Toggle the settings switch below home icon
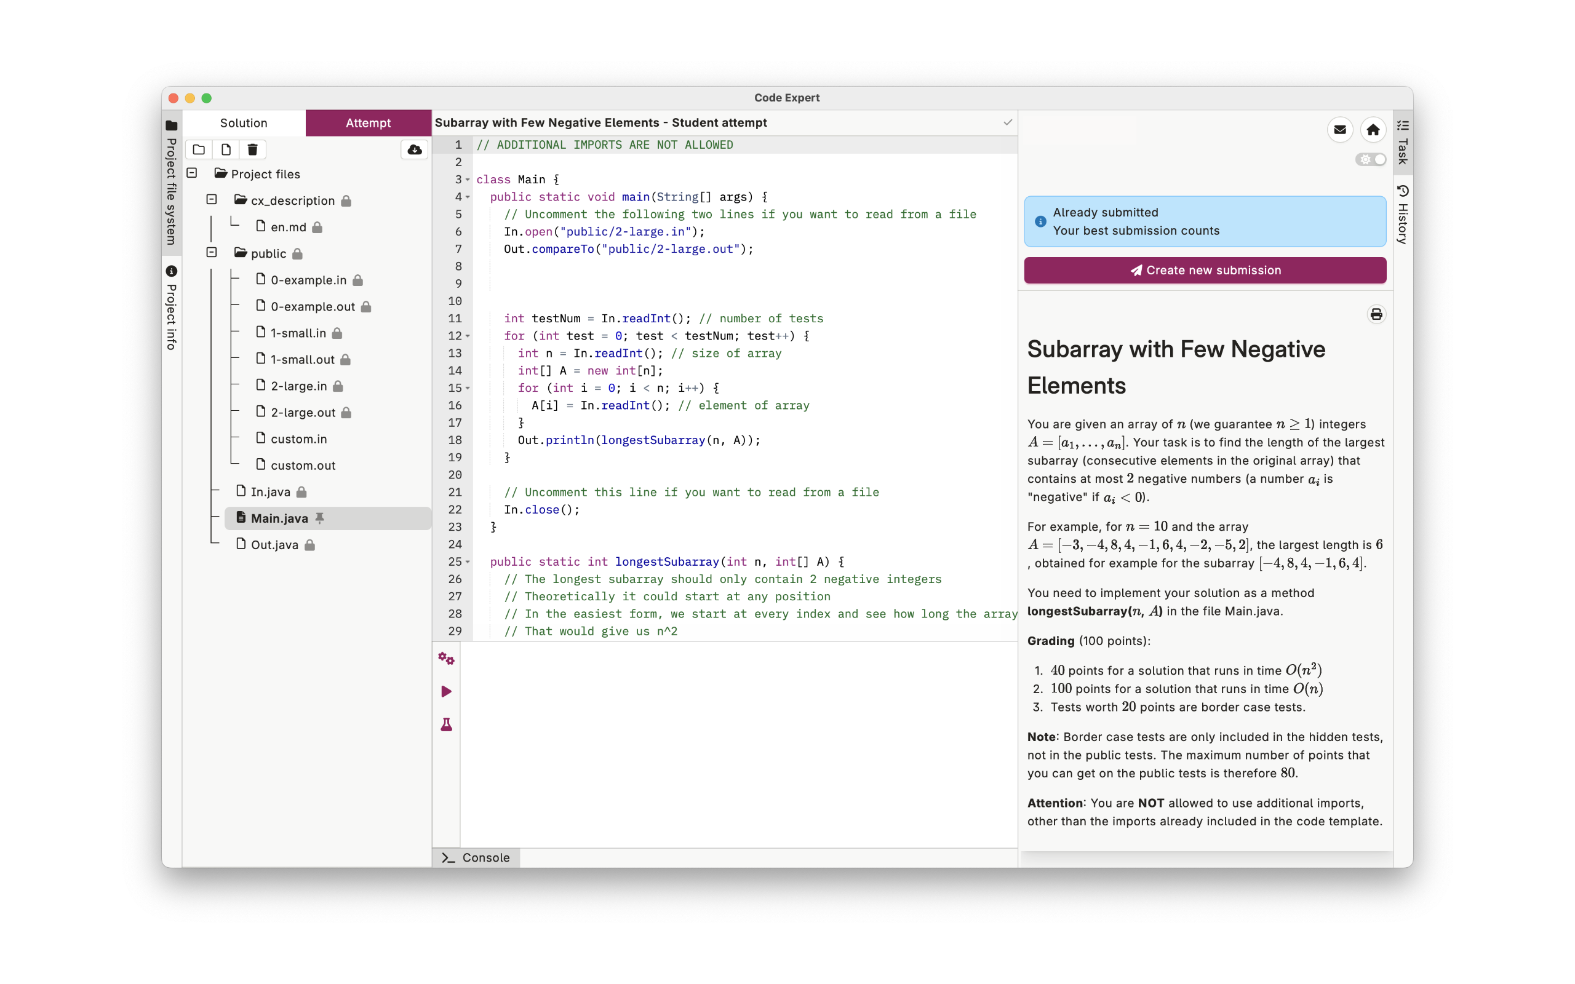The width and height of the screenshot is (1575, 984). [x=1371, y=159]
